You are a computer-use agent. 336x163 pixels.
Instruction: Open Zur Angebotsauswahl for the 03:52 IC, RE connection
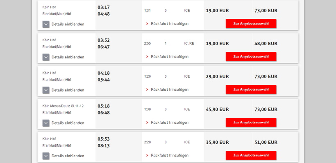(x=251, y=56)
